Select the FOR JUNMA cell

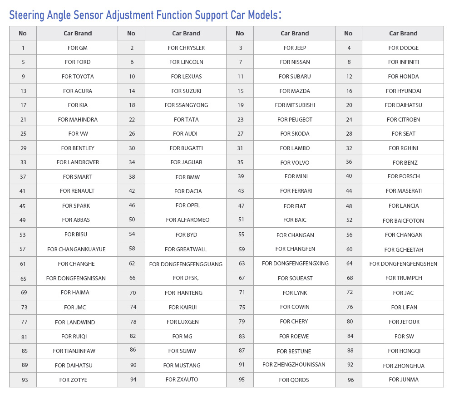[403, 380]
